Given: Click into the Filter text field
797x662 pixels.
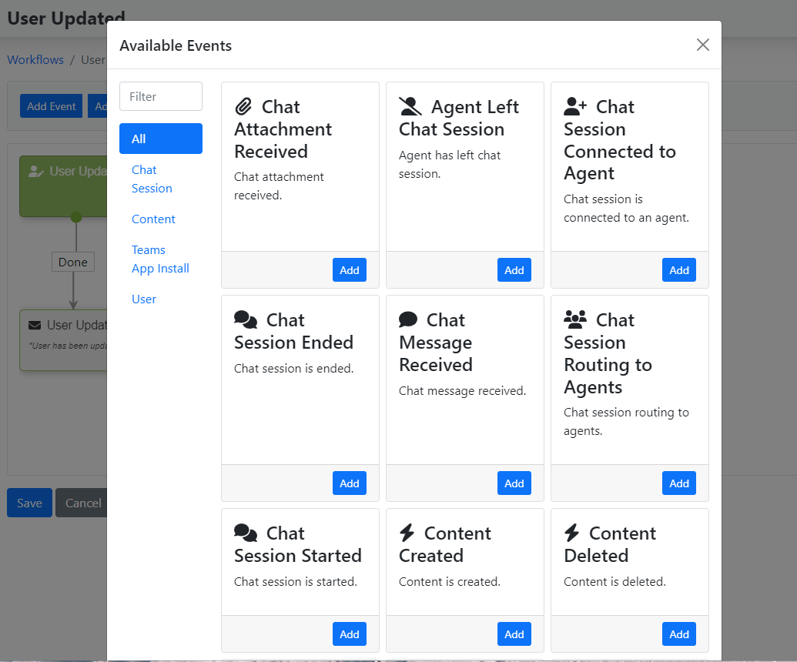Looking at the screenshot, I should tap(161, 96).
